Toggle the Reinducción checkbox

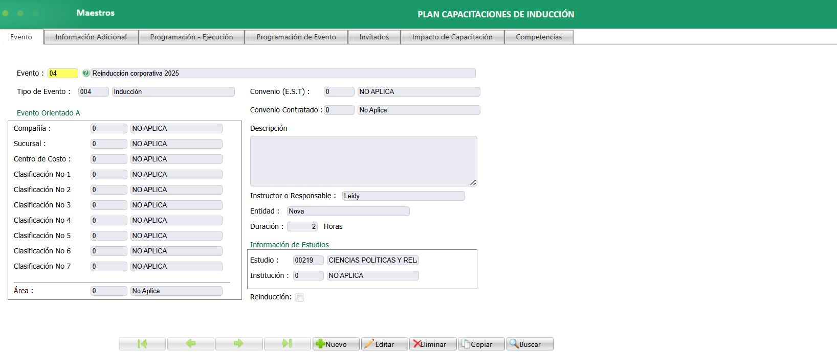pos(299,297)
